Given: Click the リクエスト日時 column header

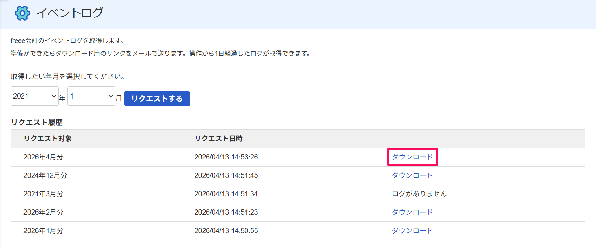Looking at the screenshot, I should click(219, 139).
